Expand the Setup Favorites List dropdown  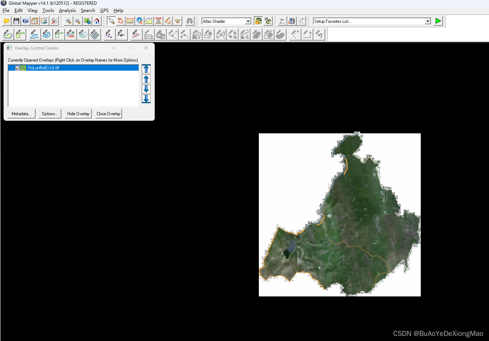point(428,21)
